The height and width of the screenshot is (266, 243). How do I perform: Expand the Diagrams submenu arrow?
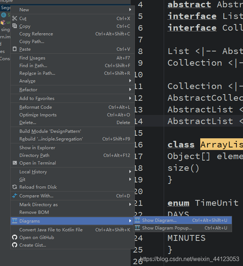click(130, 221)
